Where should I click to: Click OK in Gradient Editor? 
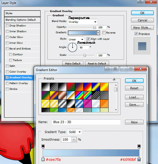134,81
